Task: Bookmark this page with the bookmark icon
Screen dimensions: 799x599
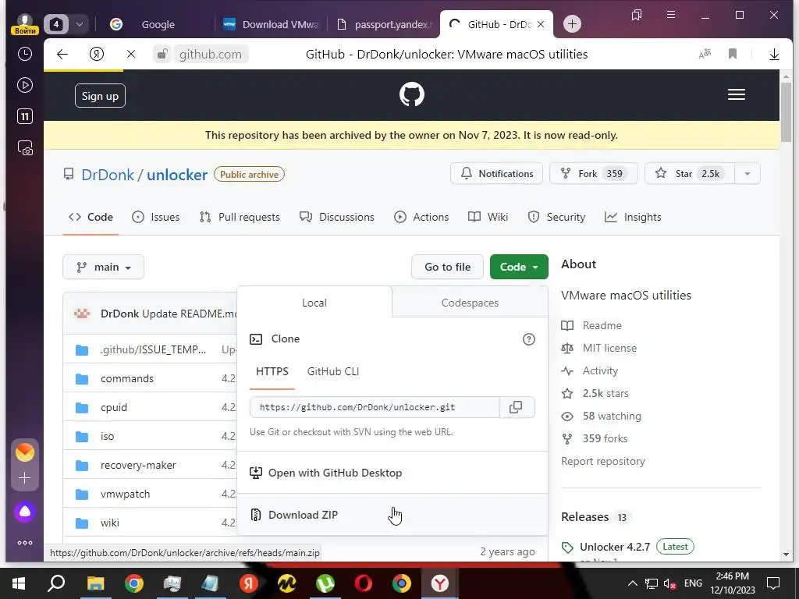Action: pyautogui.click(x=733, y=54)
